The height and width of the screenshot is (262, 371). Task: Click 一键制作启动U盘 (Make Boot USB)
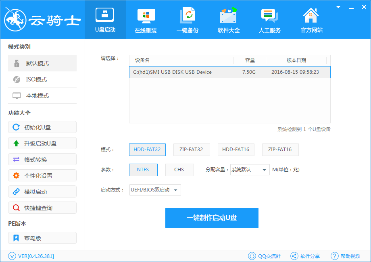click(x=212, y=218)
